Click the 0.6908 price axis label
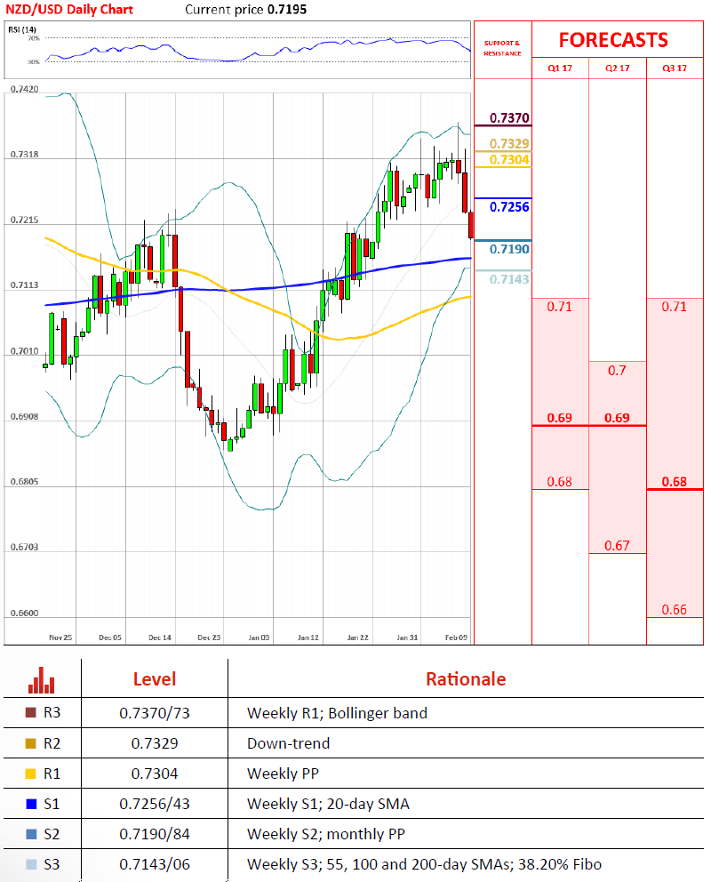The image size is (711, 882). 25,417
